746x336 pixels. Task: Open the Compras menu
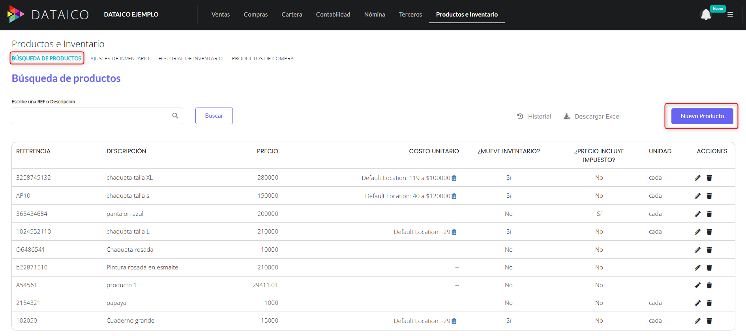coord(256,15)
